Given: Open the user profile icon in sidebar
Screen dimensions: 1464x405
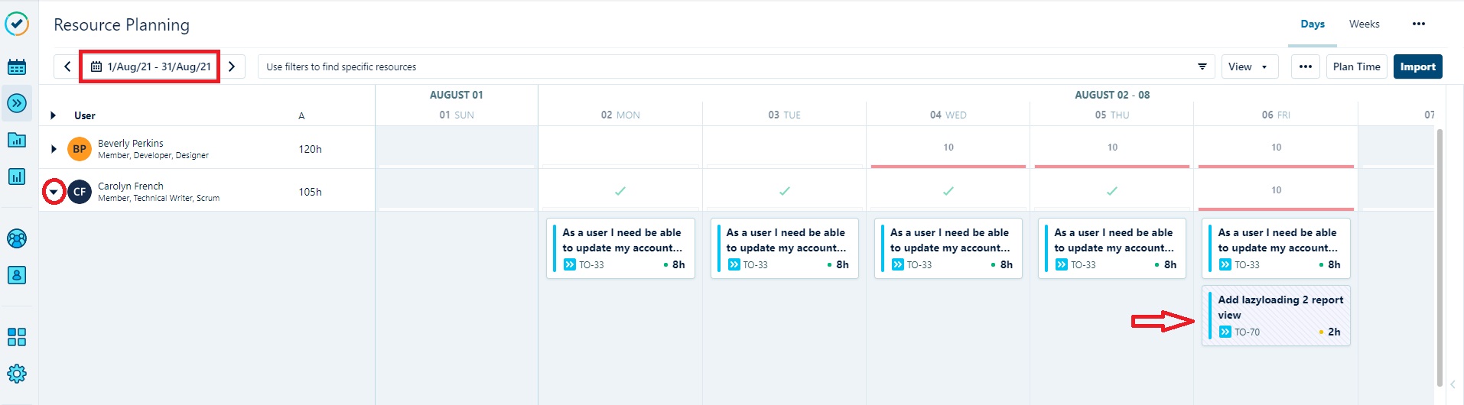Looking at the screenshot, I should click(17, 275).
